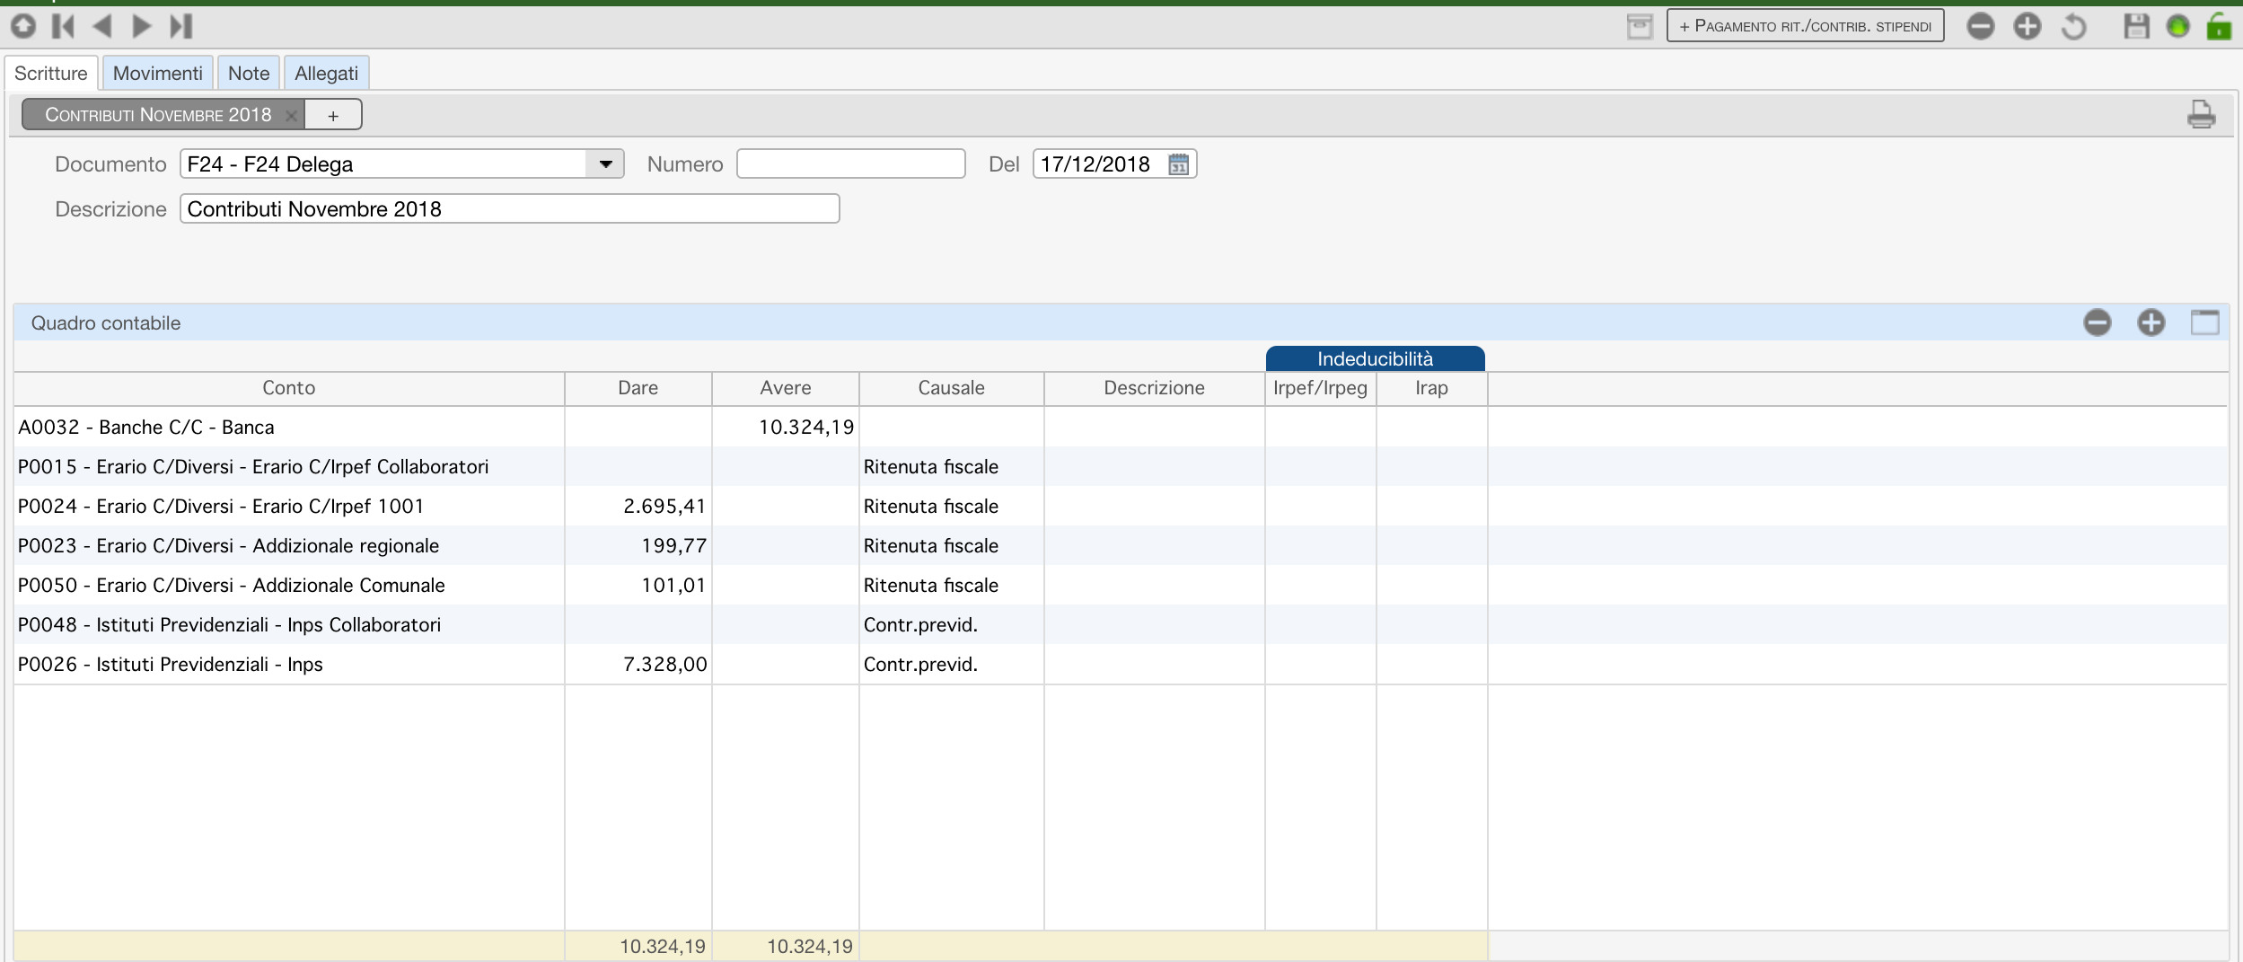
Task: Click the Dare column header
Action: tap(638, 388)
